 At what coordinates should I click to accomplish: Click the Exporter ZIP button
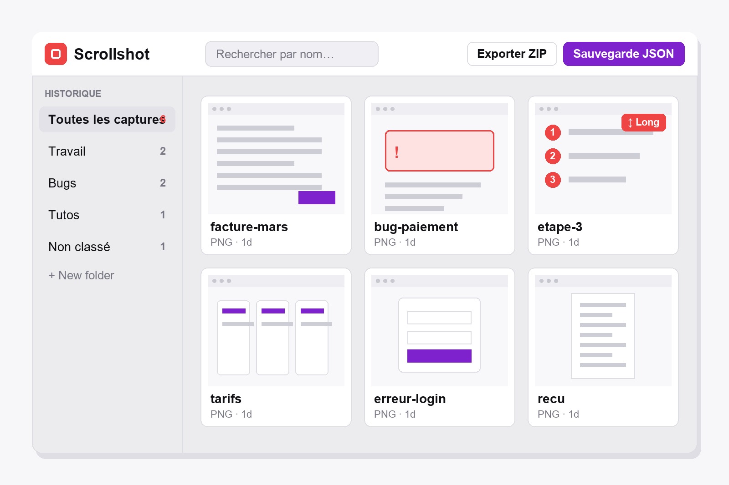click(512, 54)
